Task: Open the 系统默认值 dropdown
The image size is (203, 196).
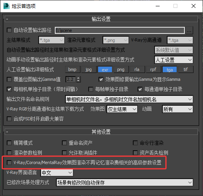Action: [x=173, y=50]
